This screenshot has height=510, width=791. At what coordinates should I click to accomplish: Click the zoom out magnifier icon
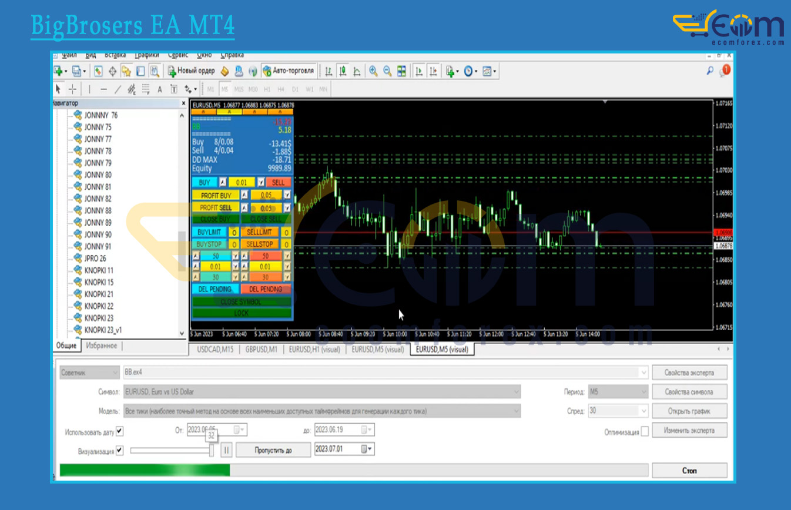pos(387,71)
